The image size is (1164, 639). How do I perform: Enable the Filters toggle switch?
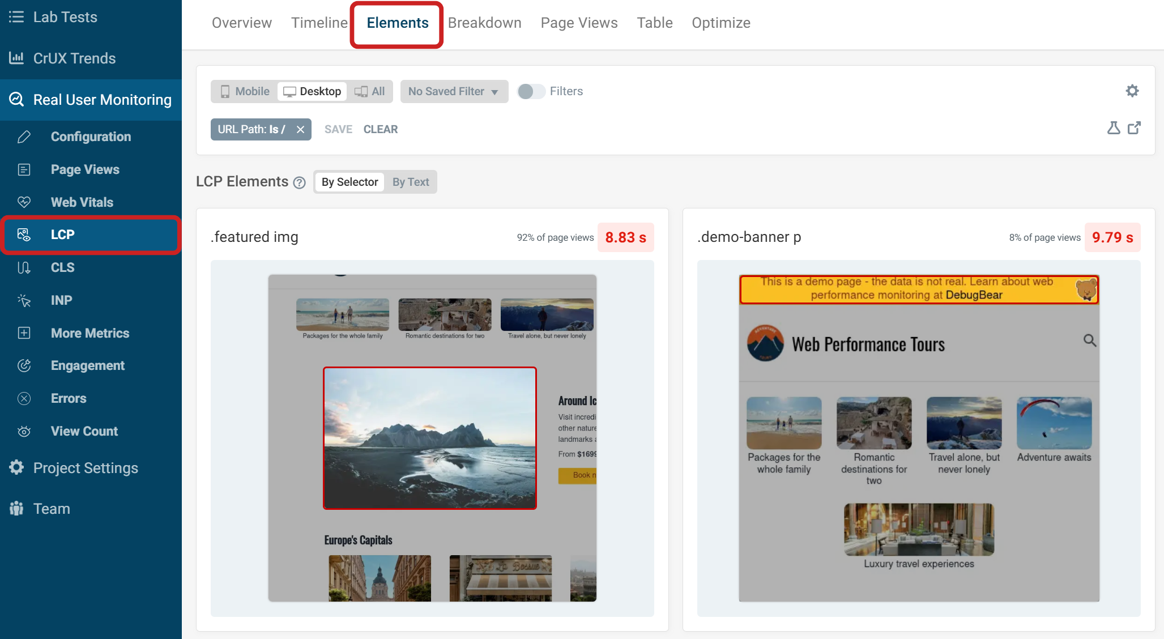tap(531, 91)
